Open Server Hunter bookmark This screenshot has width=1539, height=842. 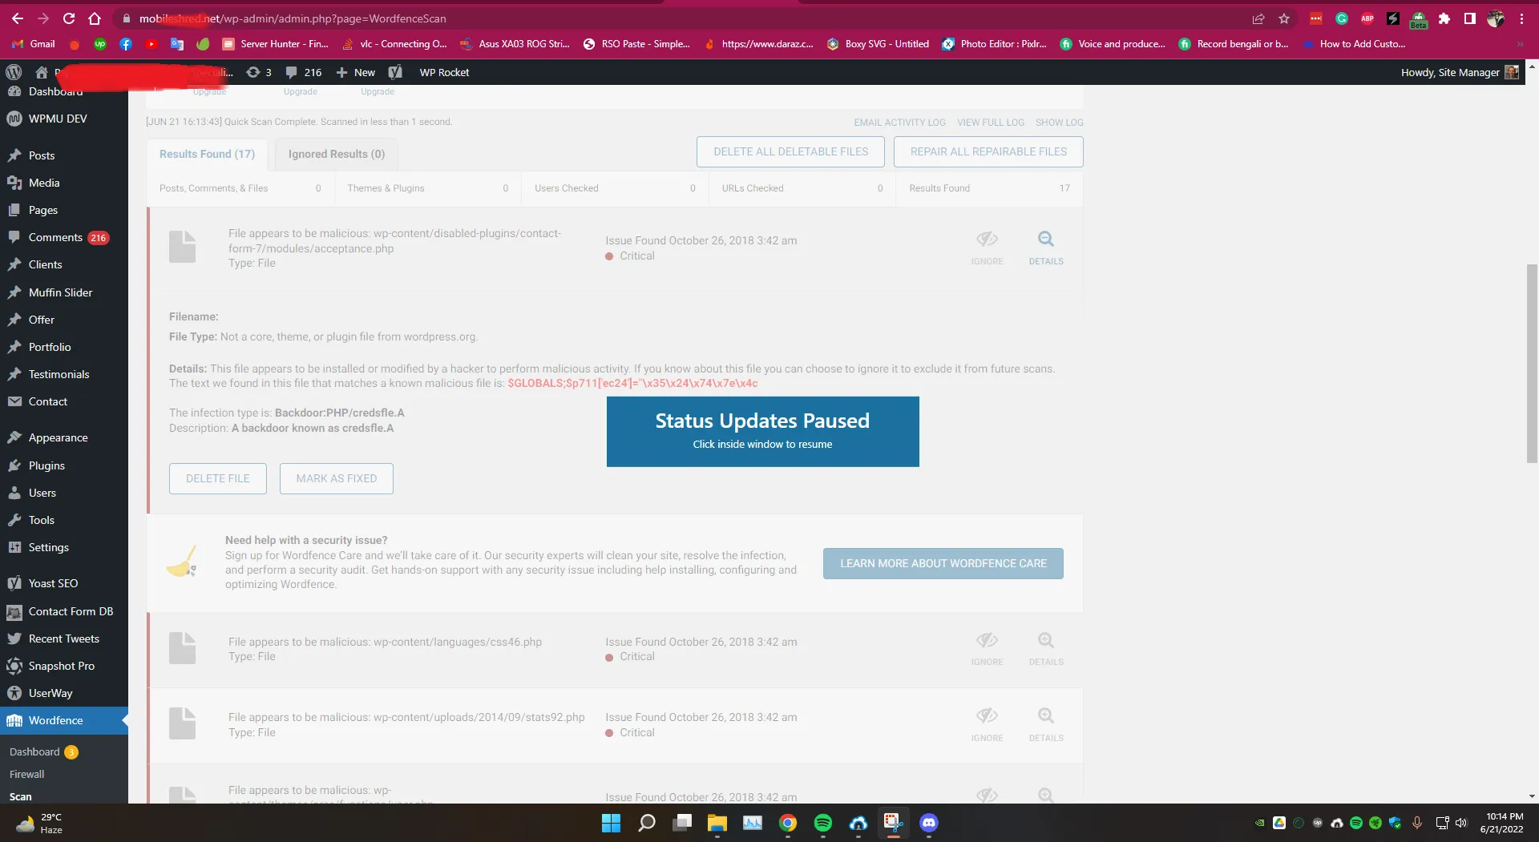[275, 44]
